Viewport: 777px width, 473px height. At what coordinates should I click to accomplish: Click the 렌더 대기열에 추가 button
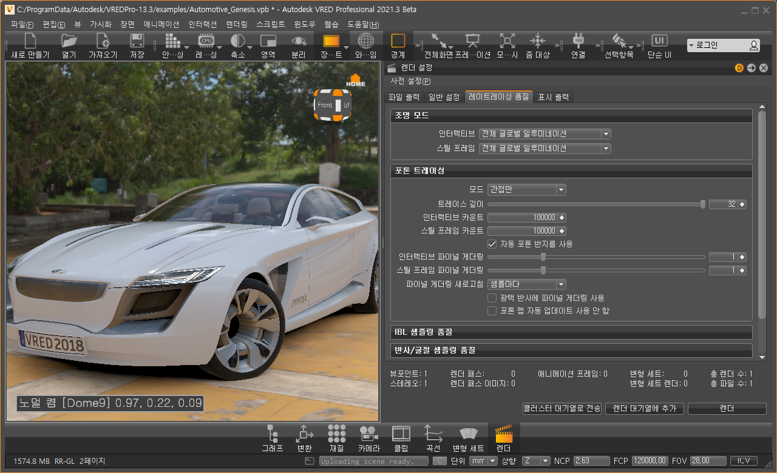(x=645, y=409)
